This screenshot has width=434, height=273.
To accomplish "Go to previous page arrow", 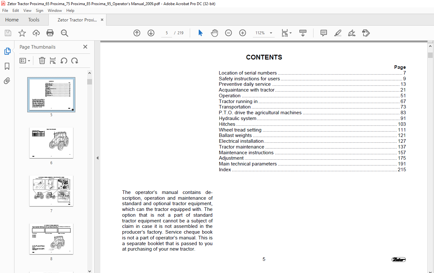I will [137, 33].
